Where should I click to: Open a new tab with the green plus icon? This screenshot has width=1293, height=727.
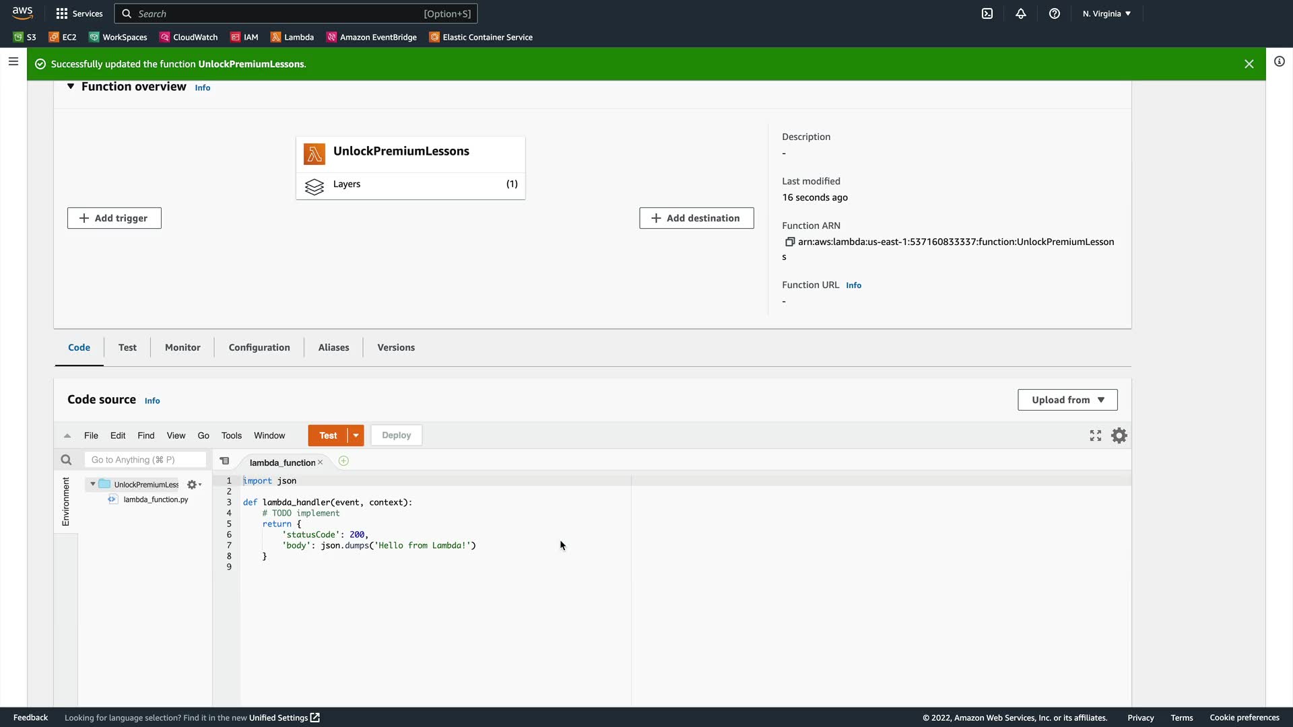click(343, 461)
